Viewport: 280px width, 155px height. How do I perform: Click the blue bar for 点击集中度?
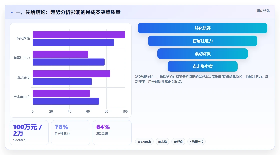click(x=66, y=101)
